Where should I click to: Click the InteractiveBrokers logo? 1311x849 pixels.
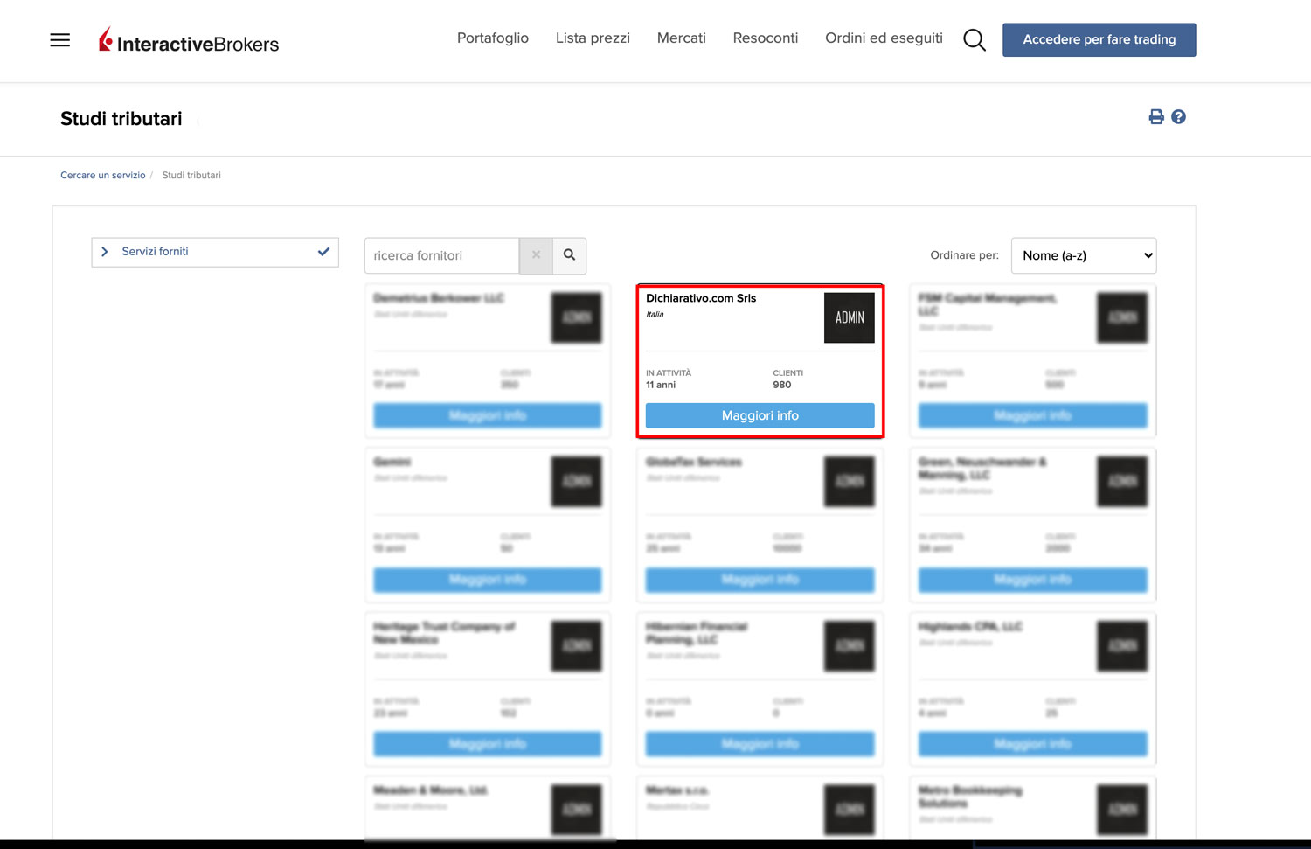click(x=189, y=40)
